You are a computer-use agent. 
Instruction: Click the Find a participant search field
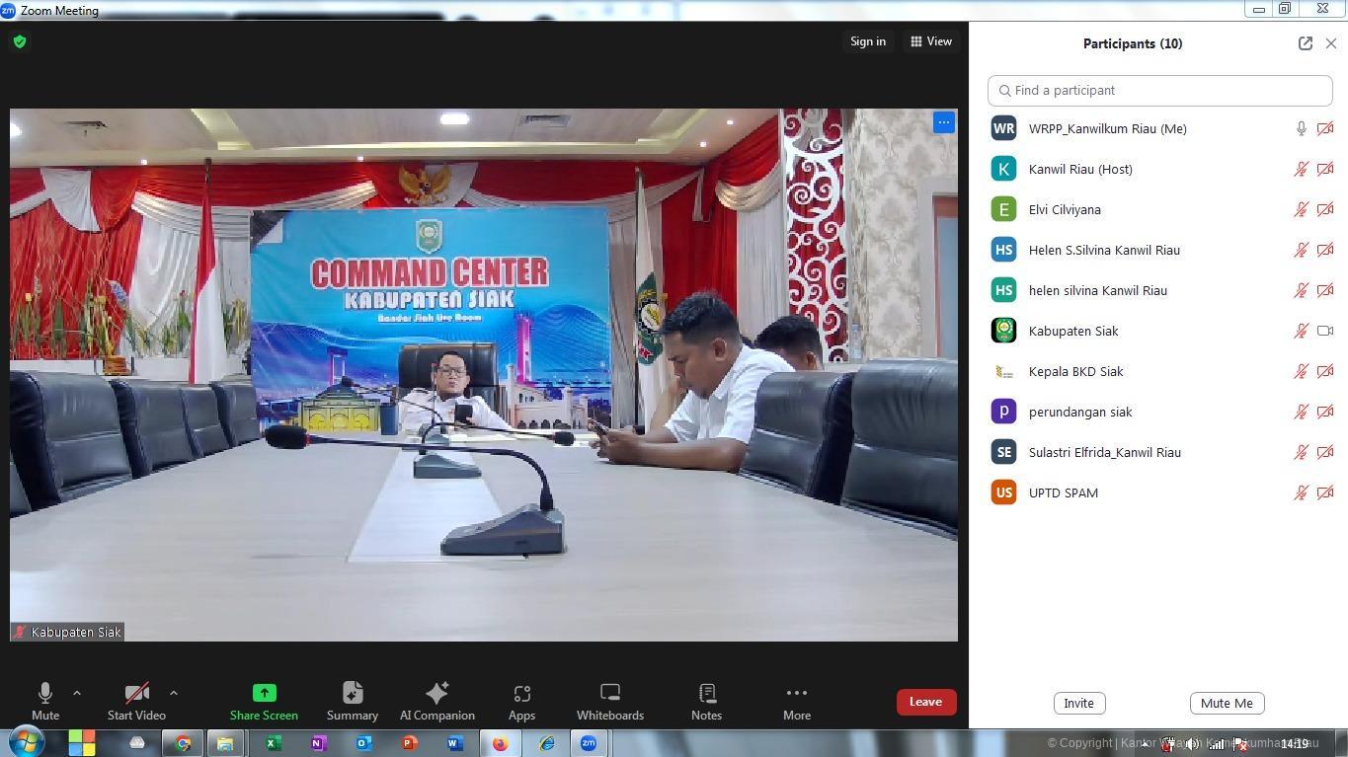point(1160,90)
